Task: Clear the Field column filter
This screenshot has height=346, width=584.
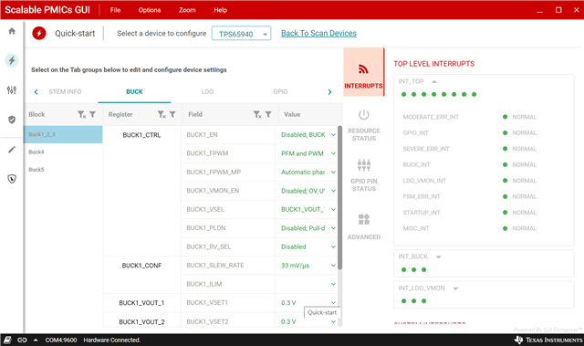Action: (257, 114)
